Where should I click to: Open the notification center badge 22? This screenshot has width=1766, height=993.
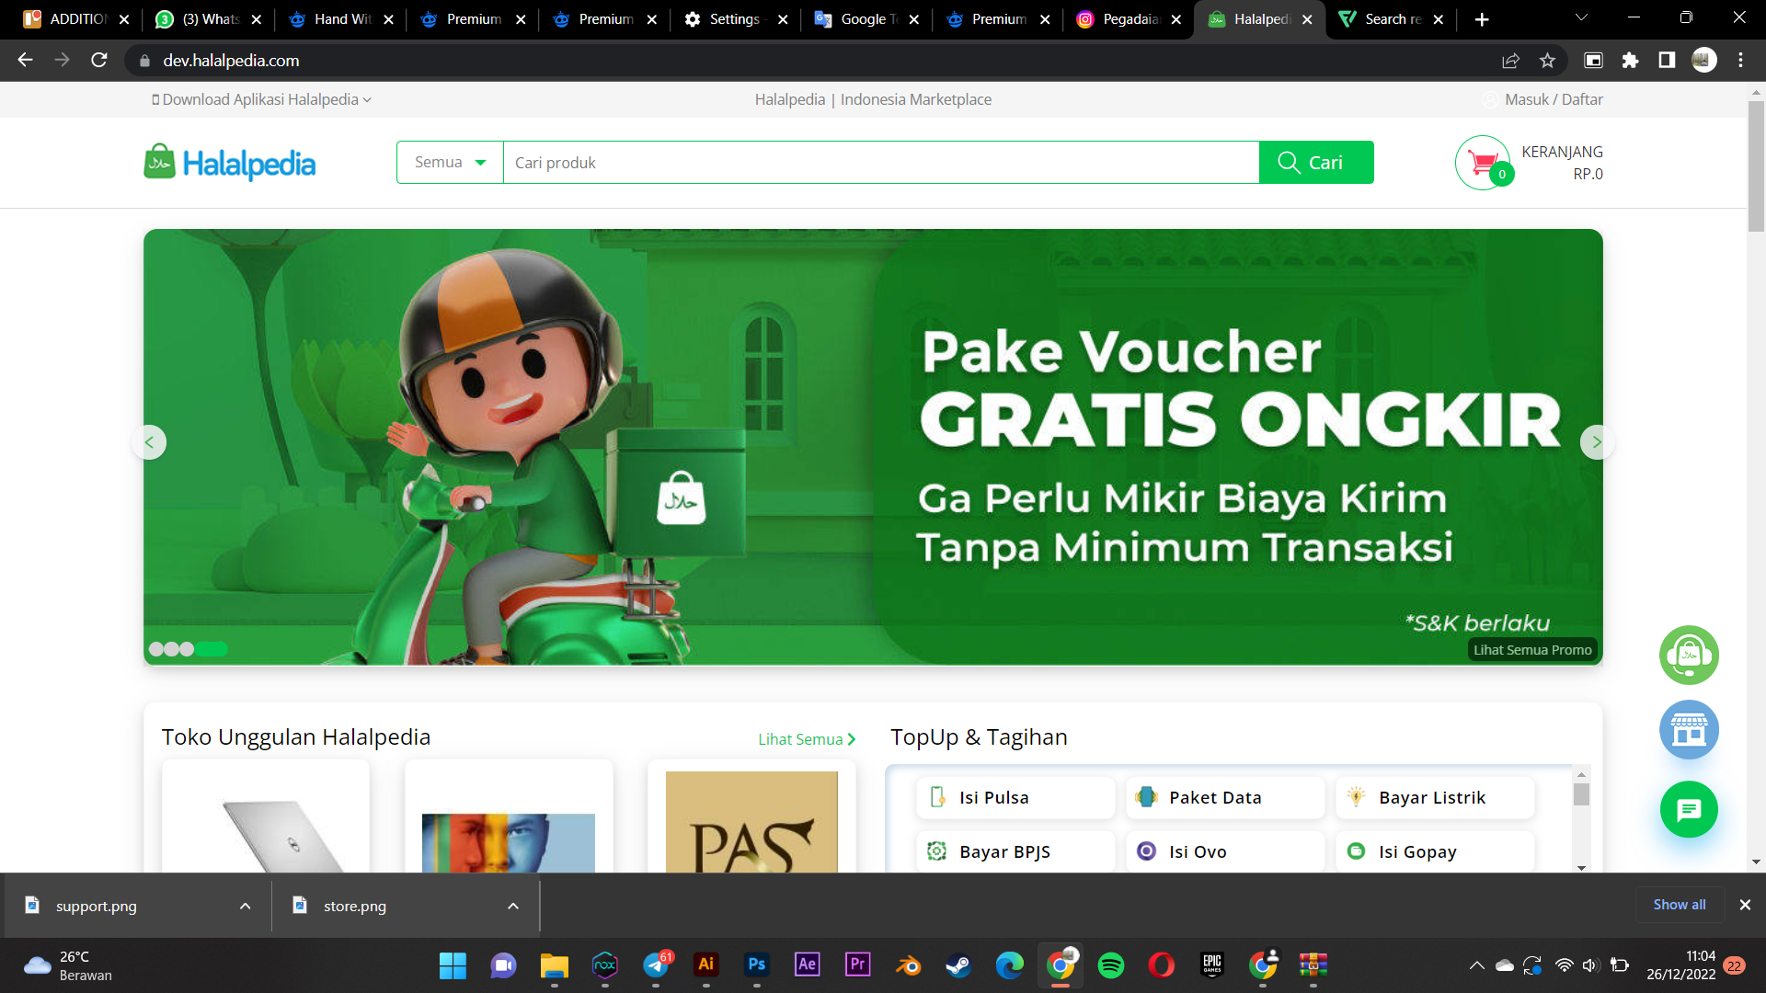click(1735, 965)
